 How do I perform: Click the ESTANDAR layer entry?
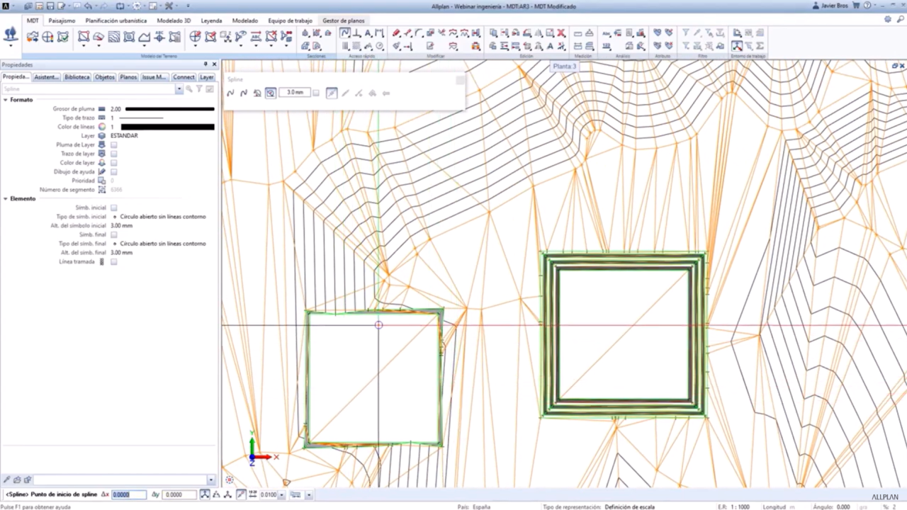(124, 135)
